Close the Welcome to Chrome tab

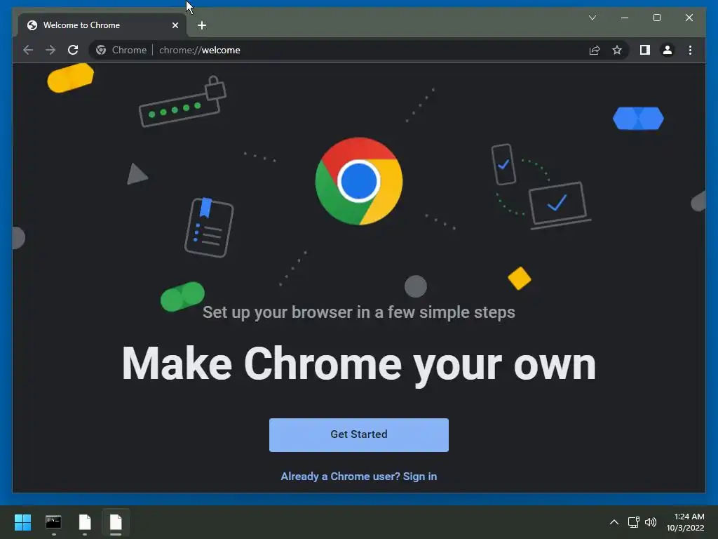coord(175,25)
